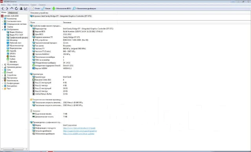
Task: Click the Vulkan green icon
Action: [8, 59]
